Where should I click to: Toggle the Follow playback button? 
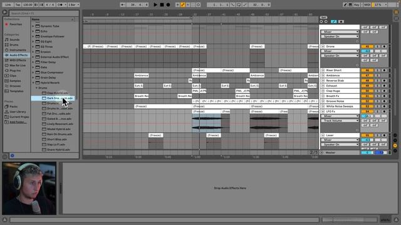tap(123, 4)
